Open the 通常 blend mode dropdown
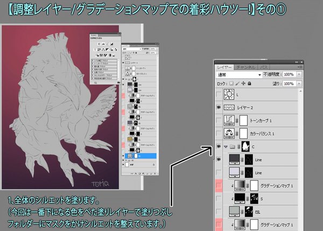The image size is (323, 231). tap(239, 75)
